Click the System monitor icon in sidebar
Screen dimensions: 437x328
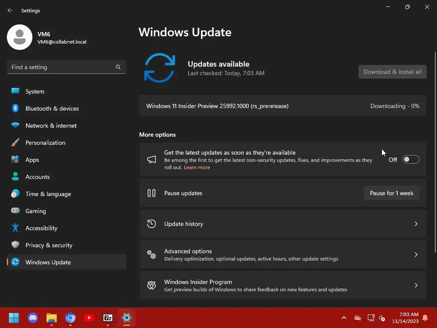[15, 91]
